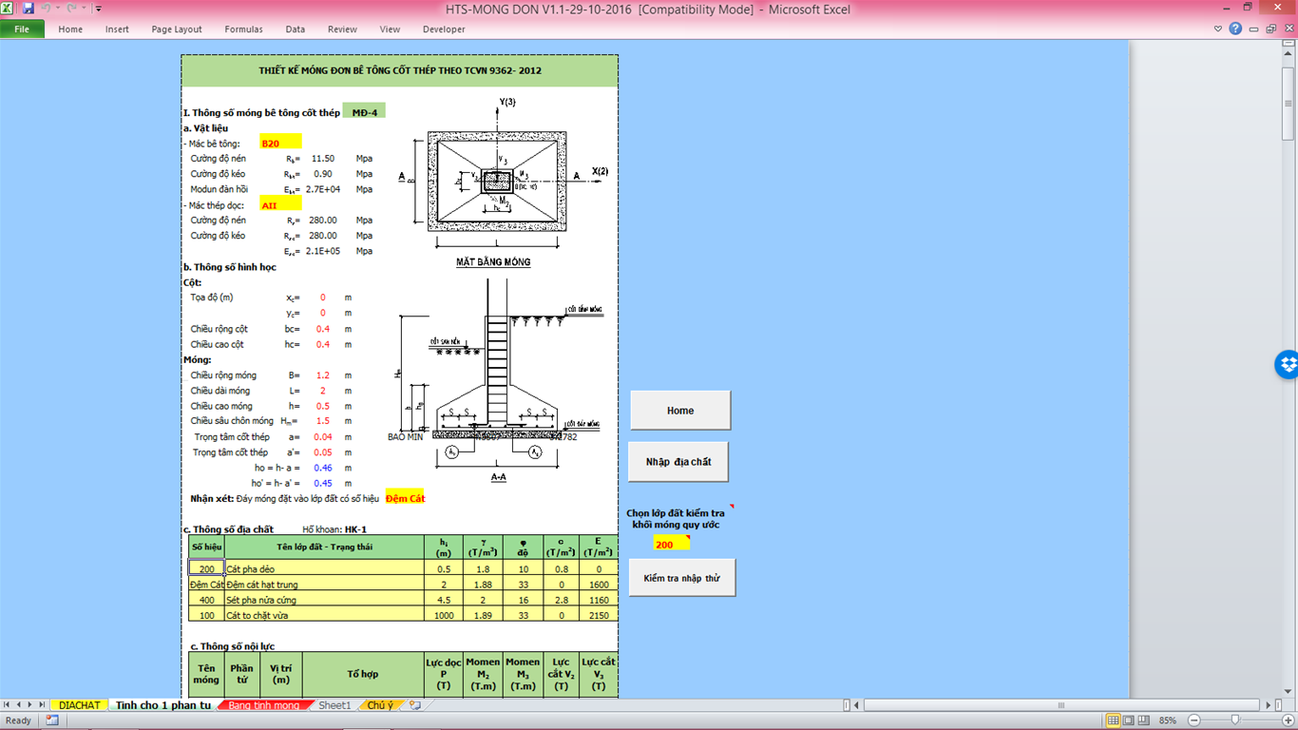The image size is (1298, 730).
Task: Click the Undo arrow icon
Action: coord(45,9)
